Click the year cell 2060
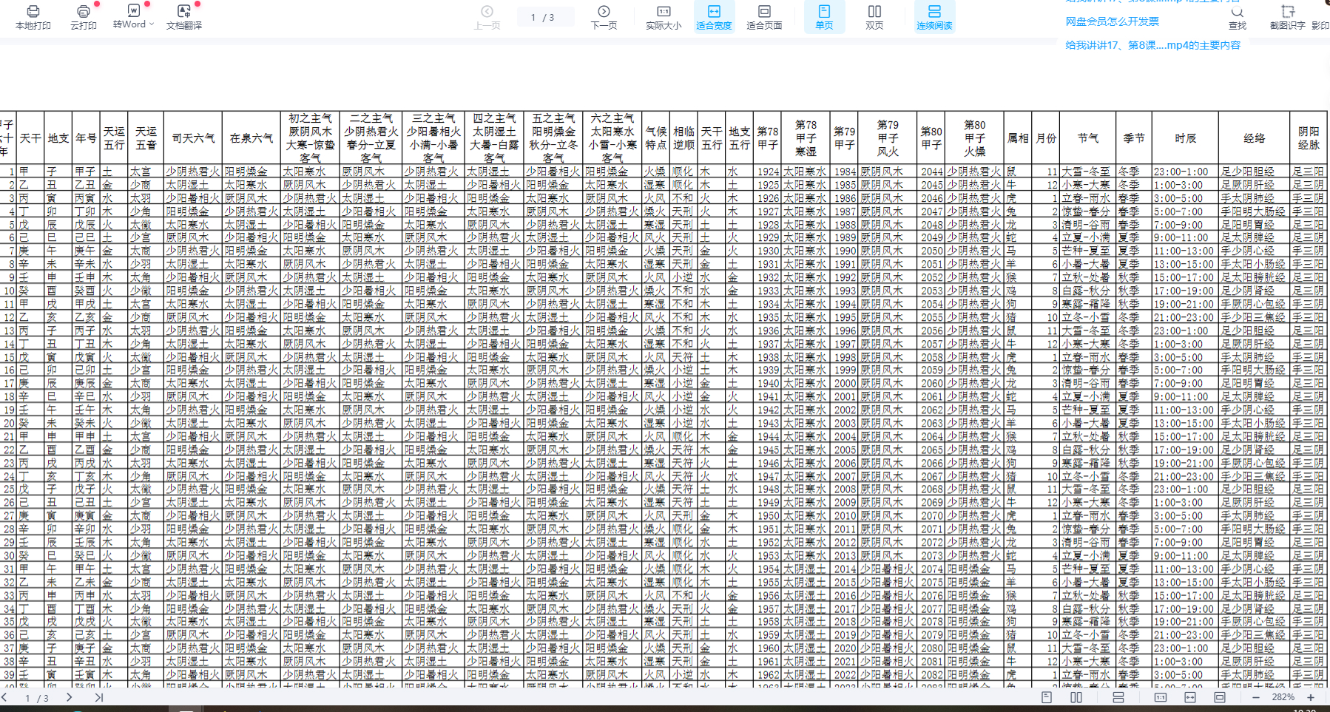This screenshot has width=1330, height=712. (931, 384)
